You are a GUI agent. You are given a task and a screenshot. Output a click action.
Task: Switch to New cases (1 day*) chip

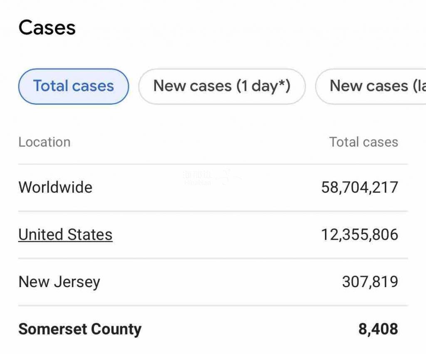(x=222, y=86)
